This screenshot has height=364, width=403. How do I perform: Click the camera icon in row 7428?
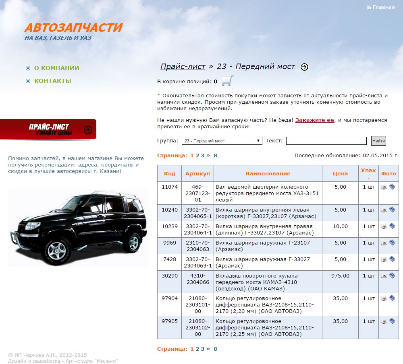(384, 259)
